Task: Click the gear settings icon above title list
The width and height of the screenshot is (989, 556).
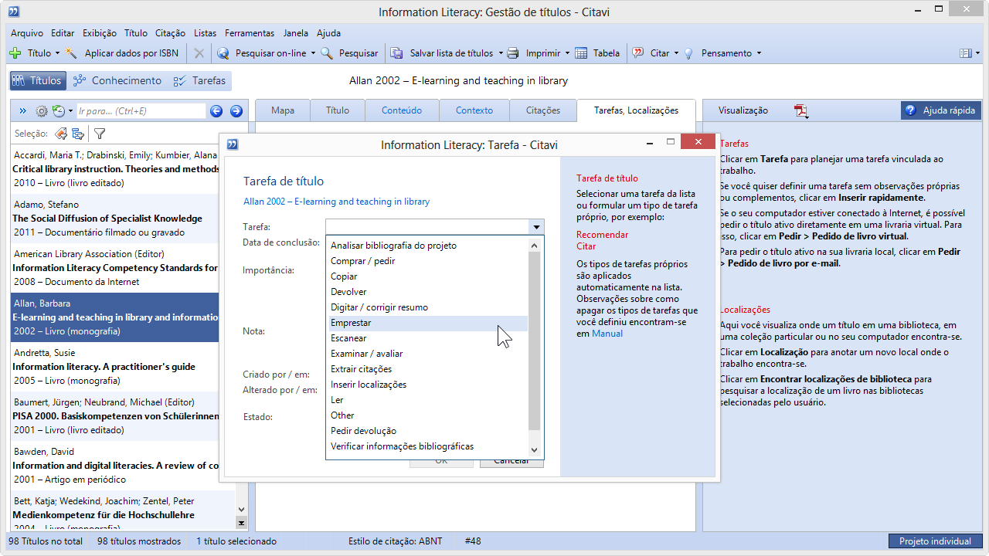Action: tap(42, 111)
